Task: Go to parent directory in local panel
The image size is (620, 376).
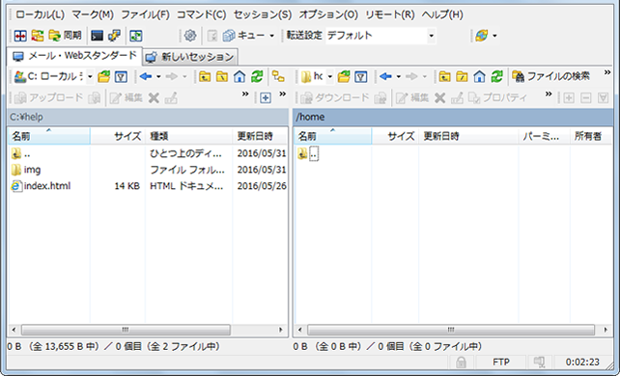Action: (x=205, y=76)
